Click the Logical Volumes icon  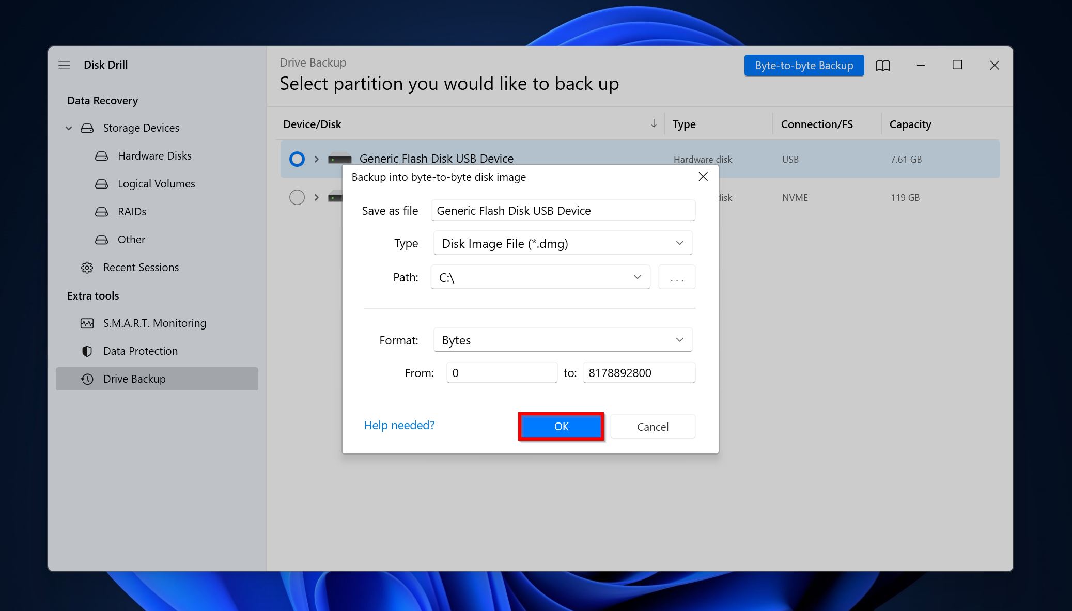point(101,183)
